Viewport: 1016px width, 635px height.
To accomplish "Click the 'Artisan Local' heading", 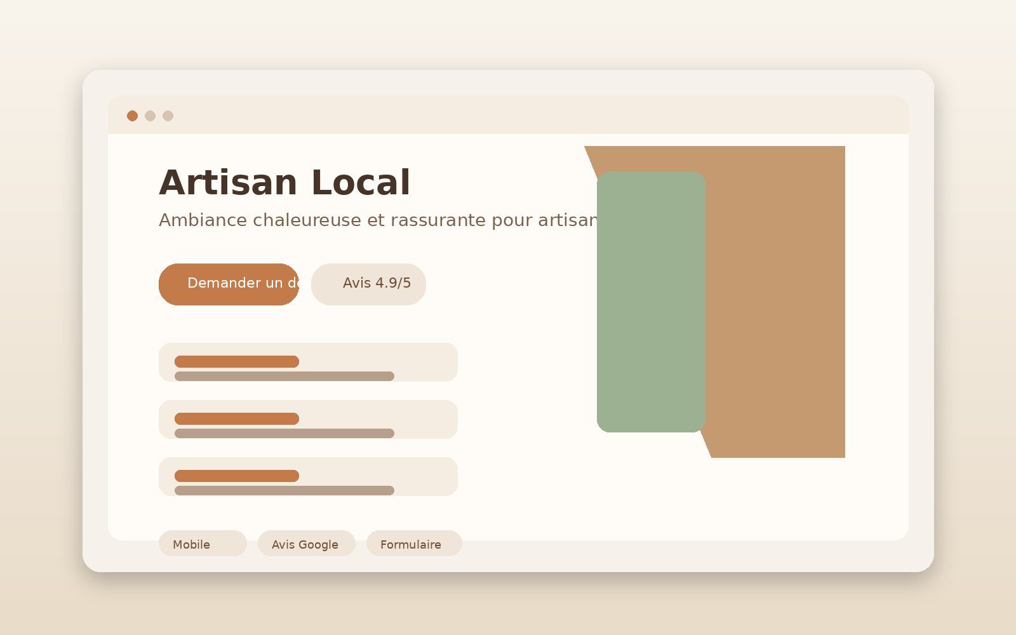I will click(284, 183).
